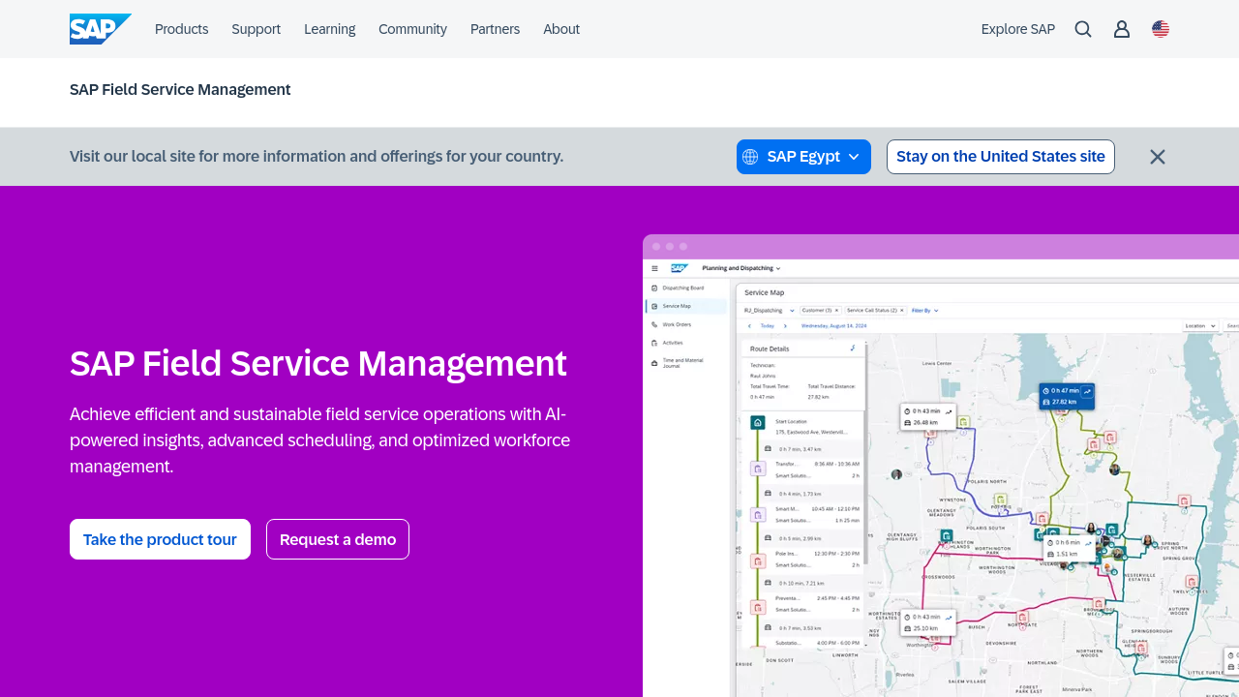1239x697 pixels.
Task: Click Take the product tour button
Action: (160, 539)
